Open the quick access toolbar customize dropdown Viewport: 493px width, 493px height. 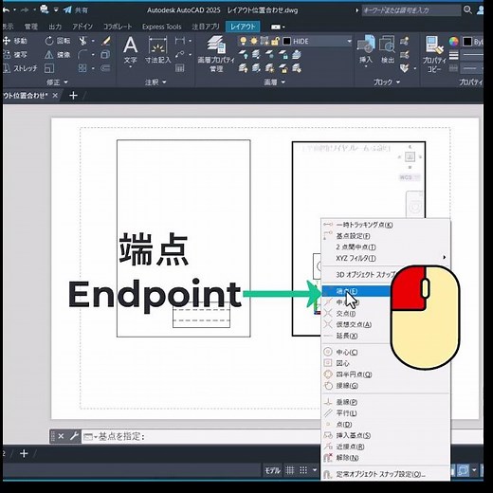56,10
